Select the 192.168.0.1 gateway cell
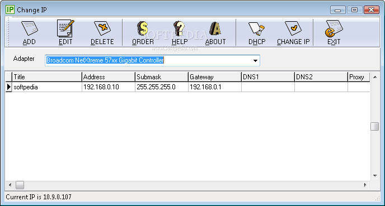 point(215,87)
